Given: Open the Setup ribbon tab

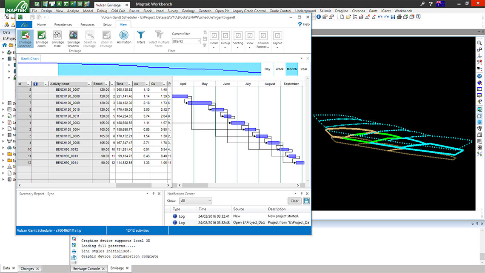Looking at the screenshot, I should pos(107,24).
